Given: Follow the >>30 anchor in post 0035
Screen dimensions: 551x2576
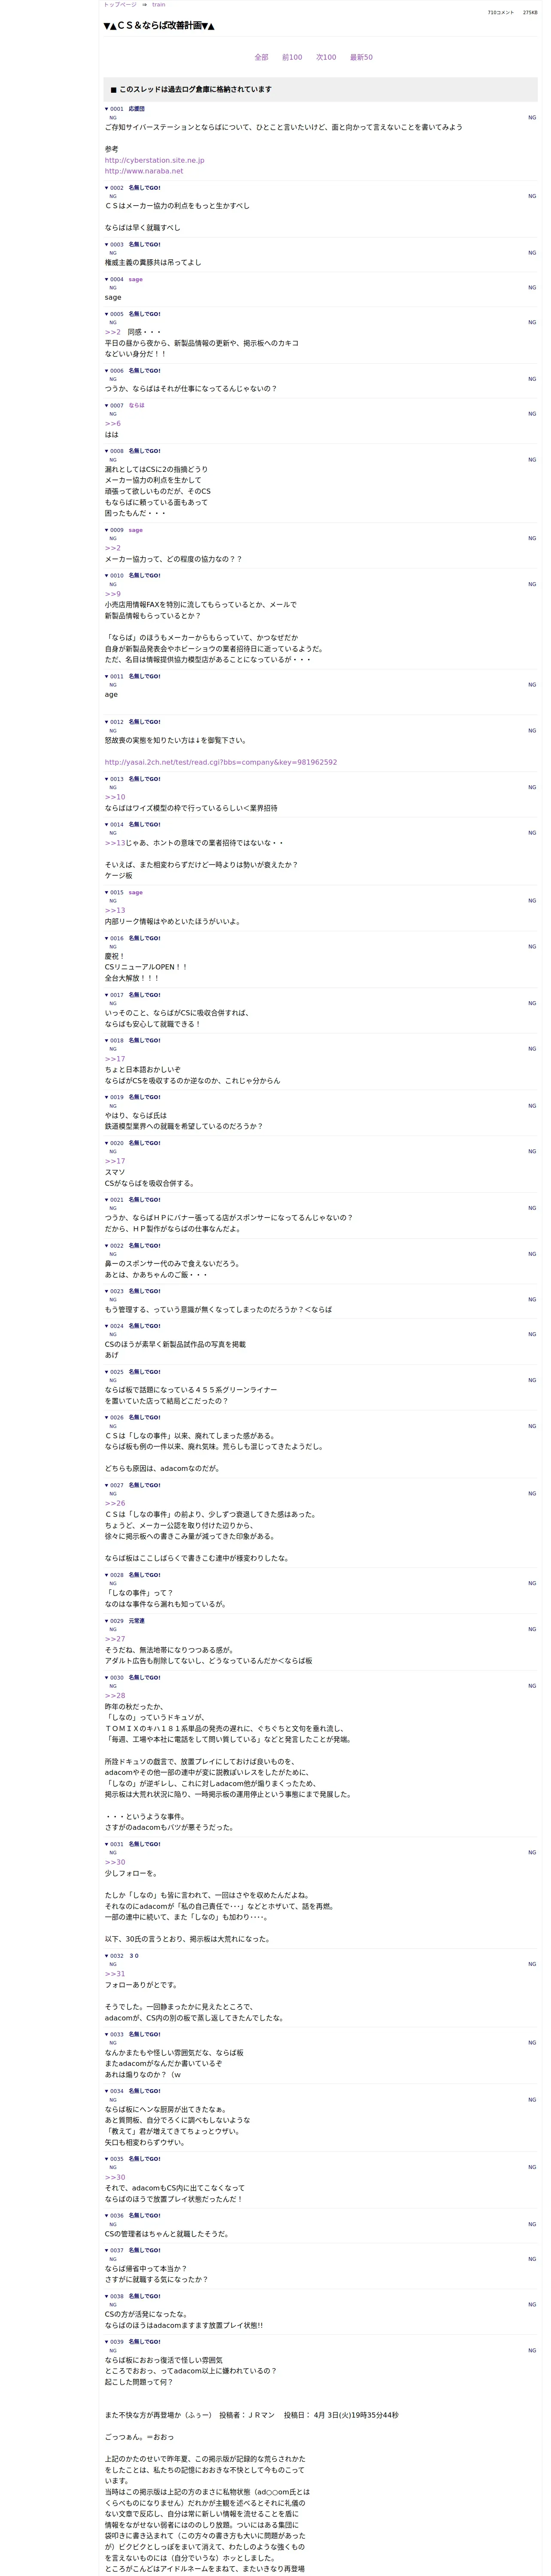Looking at the screenshot, I should [115, 2178].
